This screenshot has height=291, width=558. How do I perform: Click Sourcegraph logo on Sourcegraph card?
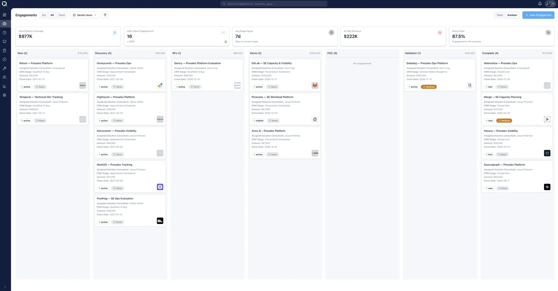(547, 187)
